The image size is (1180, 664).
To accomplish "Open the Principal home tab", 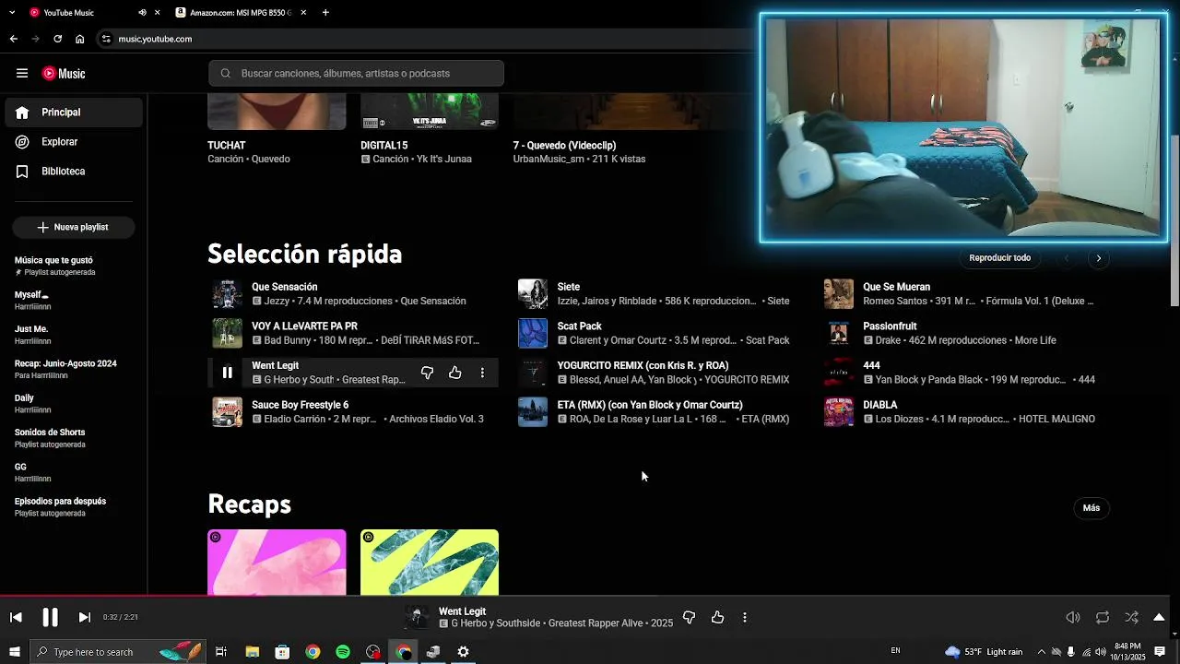I will pos(74,113).
